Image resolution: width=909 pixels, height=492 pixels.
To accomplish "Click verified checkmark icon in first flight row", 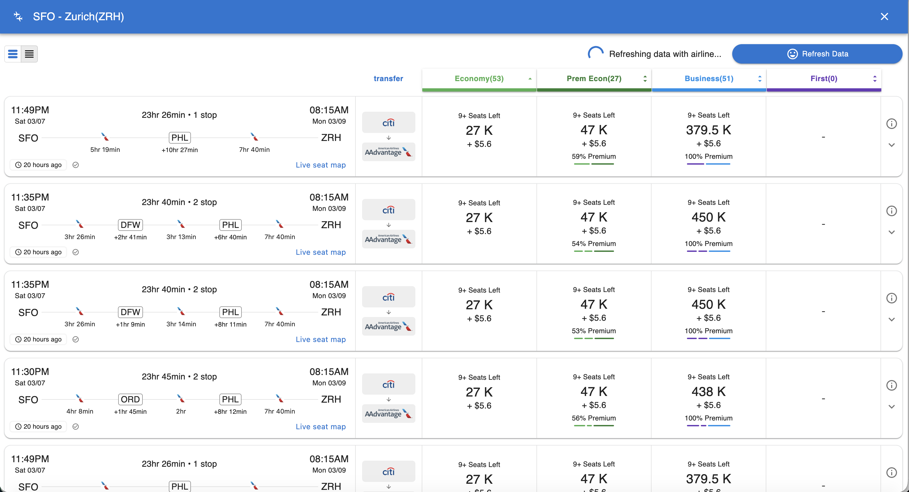I will [76, 165].
